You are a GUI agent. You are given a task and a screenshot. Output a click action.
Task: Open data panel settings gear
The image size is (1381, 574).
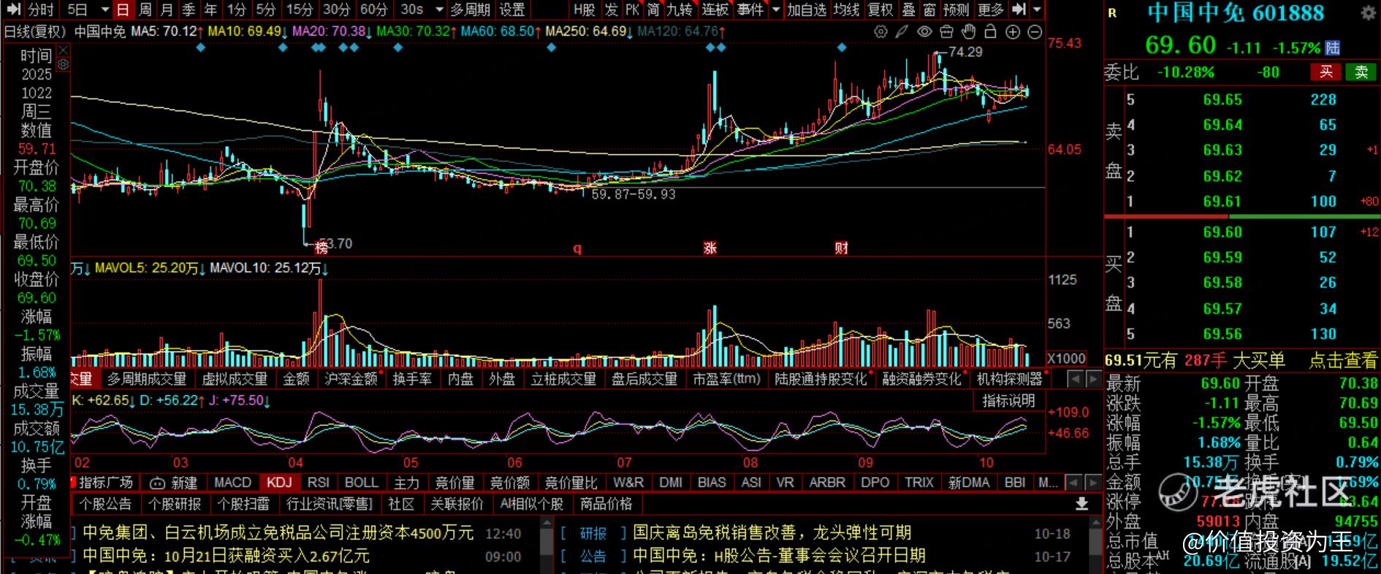click(63, 64)
